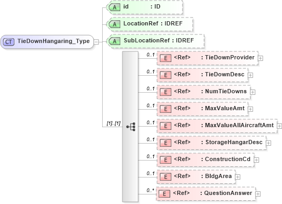Click the E icon of NumTieDowns
This screenshot has width=282, height=204.
[x=165, y=92]
